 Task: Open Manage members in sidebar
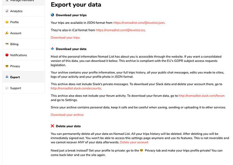24,2
